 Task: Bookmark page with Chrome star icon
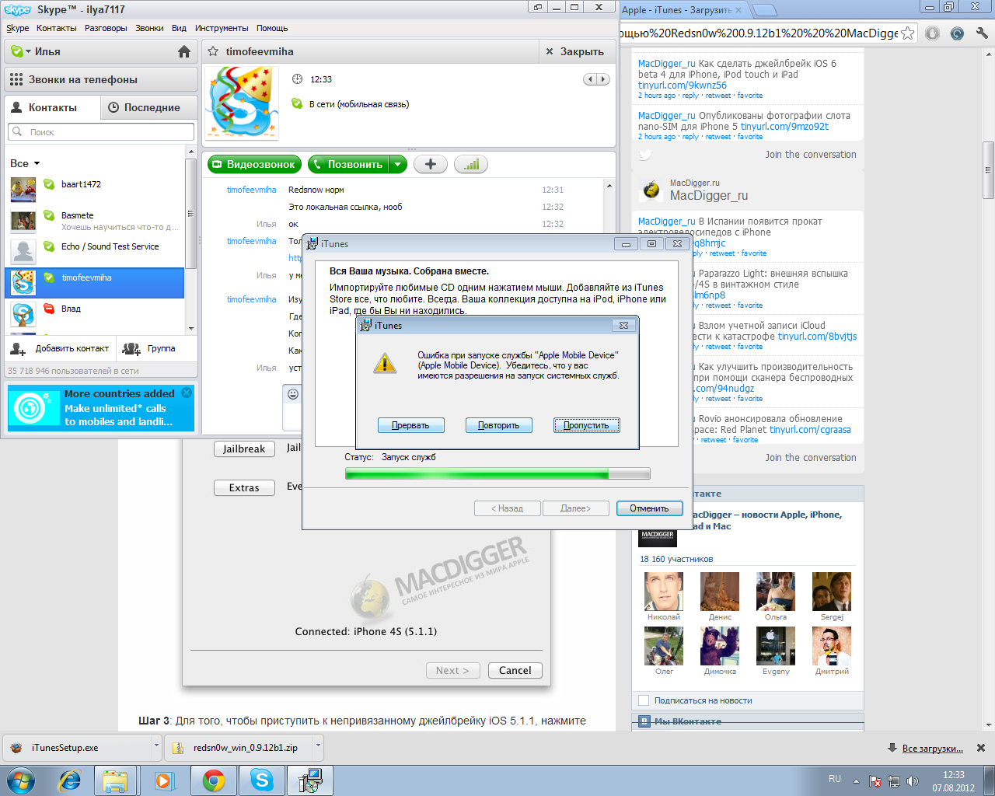[907, 33]
